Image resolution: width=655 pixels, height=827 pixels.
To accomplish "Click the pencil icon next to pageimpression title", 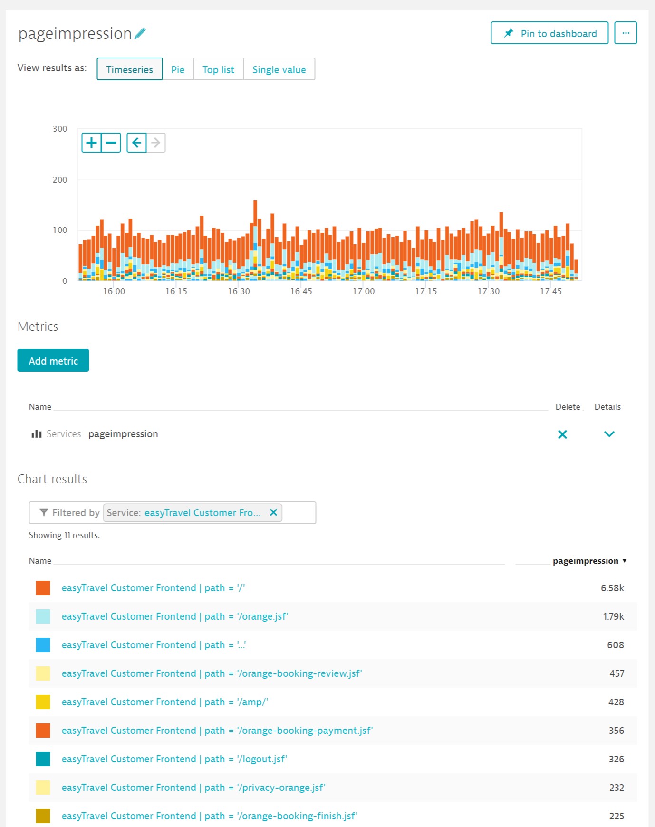I will pos(140,34).
